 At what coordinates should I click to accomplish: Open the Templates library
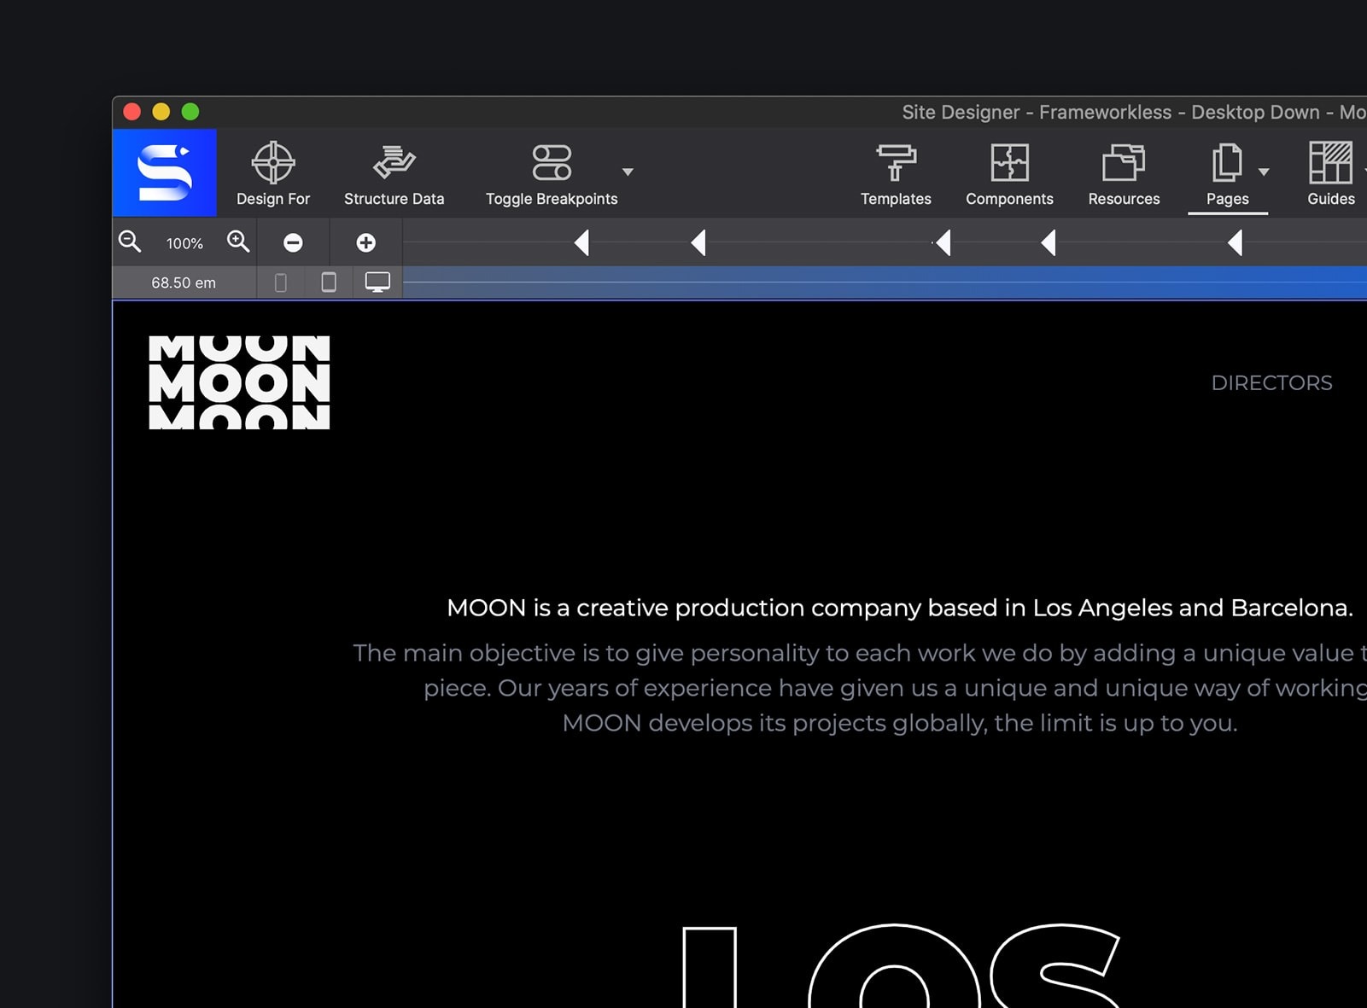896,173
